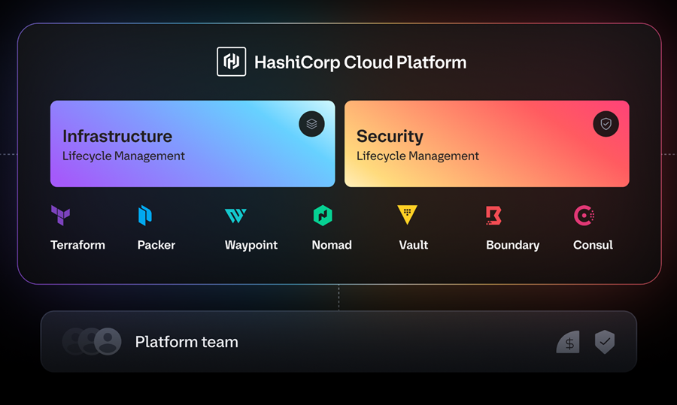Click the shield icon on Security card
Screen dimensions: 677x405
(x=606, y=124)
